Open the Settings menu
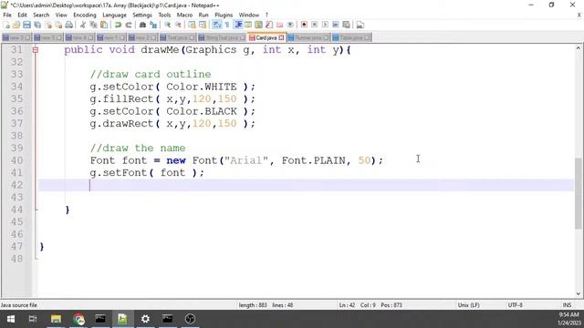This screenshot has width=584, height=328. click(x=142, y=15)
